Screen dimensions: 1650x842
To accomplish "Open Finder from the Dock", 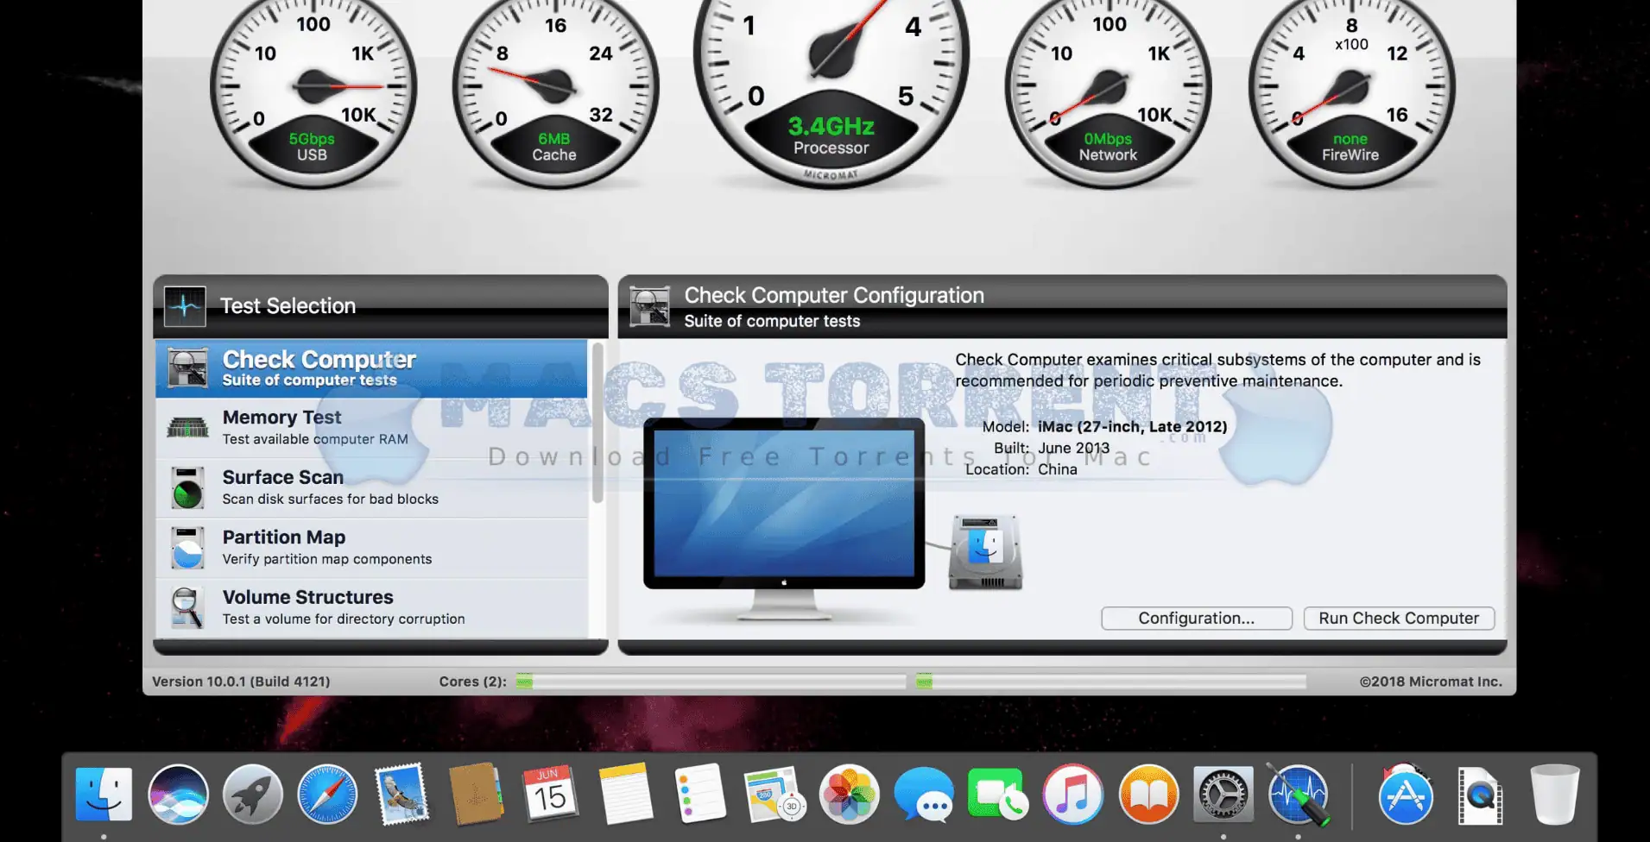I will pyautogui.click(x=104, y=794).
